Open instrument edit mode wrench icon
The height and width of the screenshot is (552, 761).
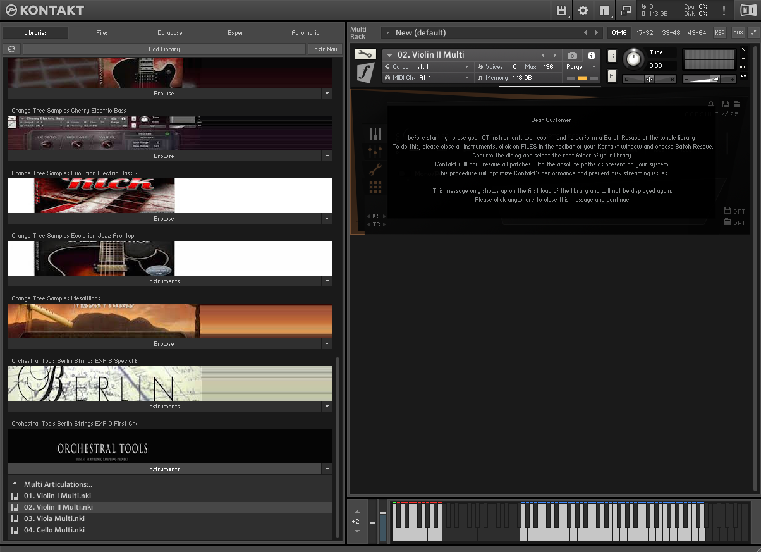click(x=365, y=54)
